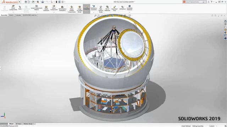Expand Assembly Features dropdown arrow
Screen dimensions: 227x127
[x=129, y=12]
